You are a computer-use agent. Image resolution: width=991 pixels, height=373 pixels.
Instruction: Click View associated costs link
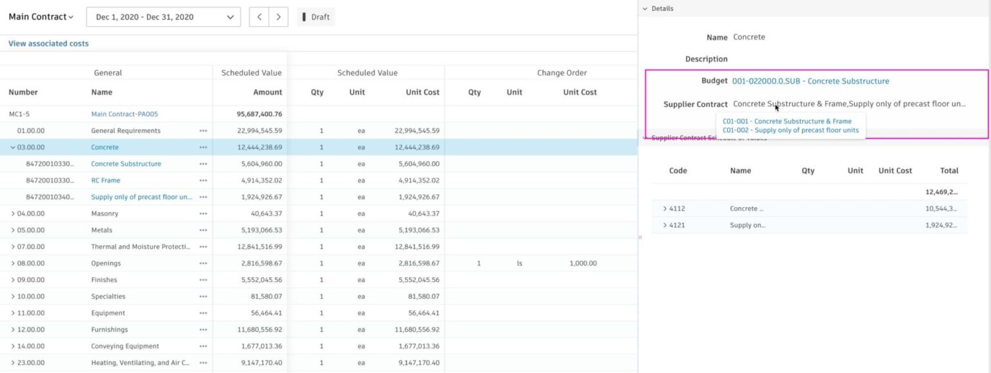pyautogui.click(x=48, y=43)
